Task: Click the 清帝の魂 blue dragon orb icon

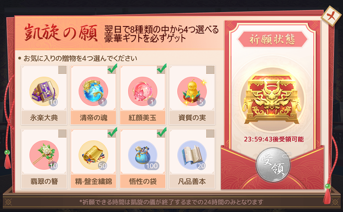Action: coord(93,92)
